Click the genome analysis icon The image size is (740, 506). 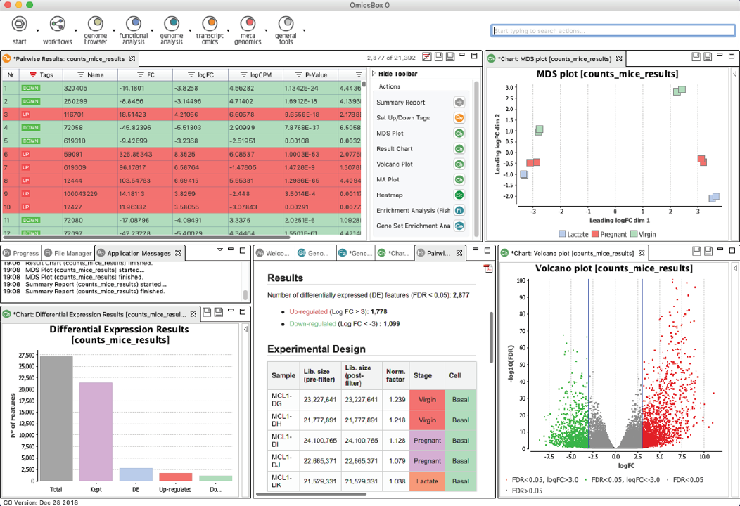tap(172, 23)
